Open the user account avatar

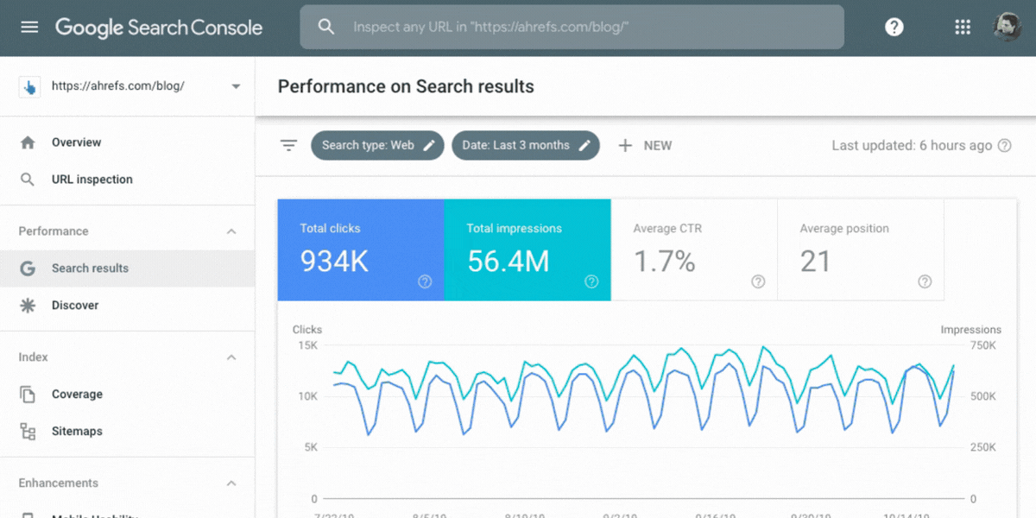1007,27
